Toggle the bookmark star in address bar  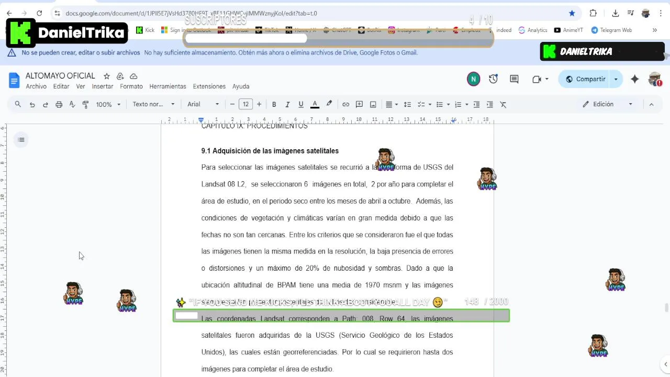(572, 13)
